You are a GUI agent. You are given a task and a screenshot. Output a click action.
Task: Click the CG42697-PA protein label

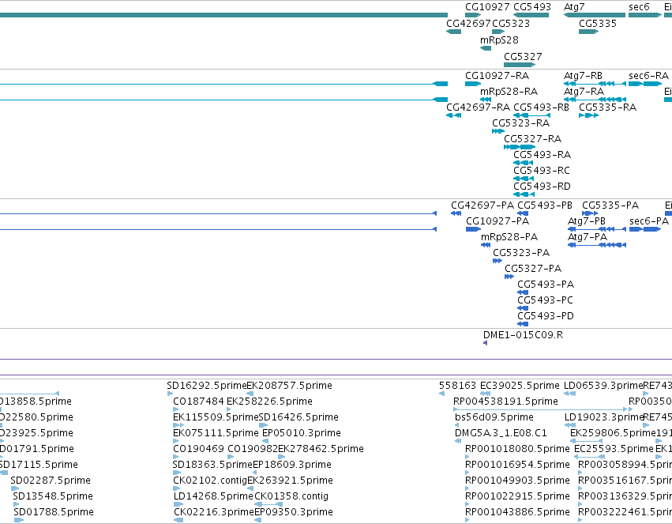[x=482, y=205]
